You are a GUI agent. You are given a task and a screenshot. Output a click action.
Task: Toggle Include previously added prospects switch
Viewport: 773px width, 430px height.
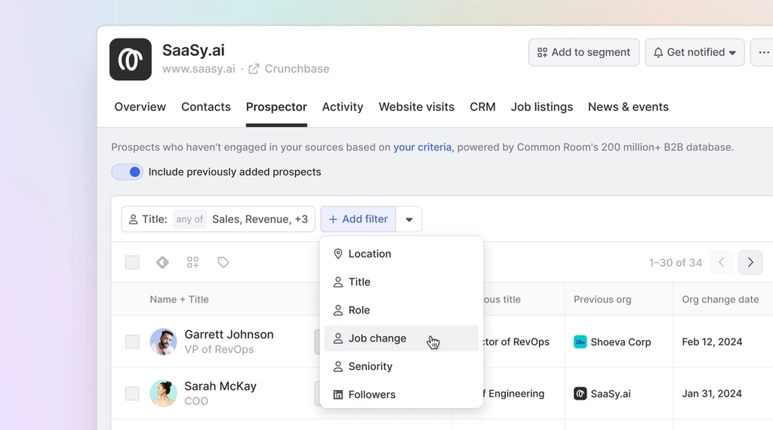127,172
